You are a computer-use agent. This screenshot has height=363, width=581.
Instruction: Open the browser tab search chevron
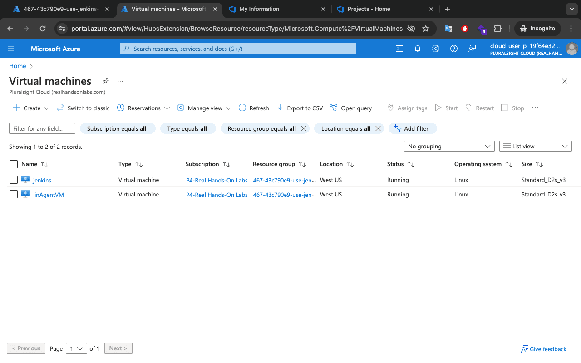(x=571, y=9)
